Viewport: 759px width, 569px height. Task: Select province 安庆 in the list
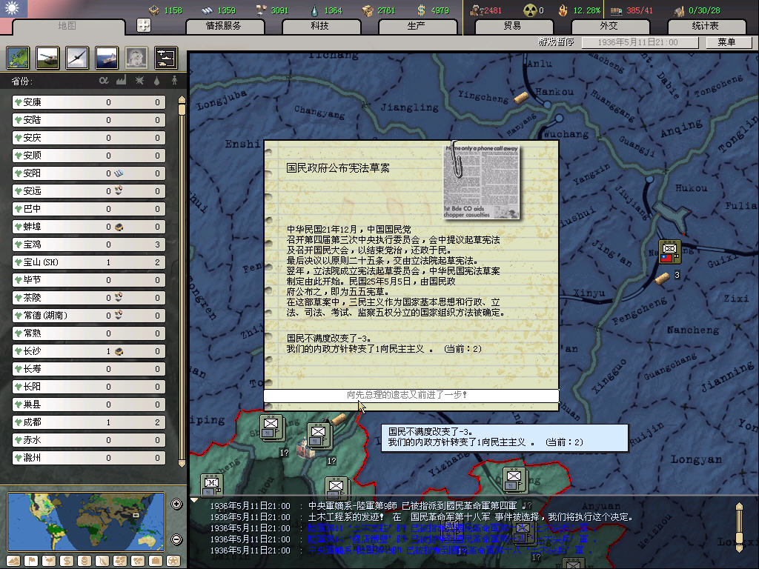pos(89,138)
